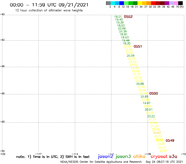Click the yellow value 22.69
The height and width of the screenshot is (164, 186).
(136, 71)
